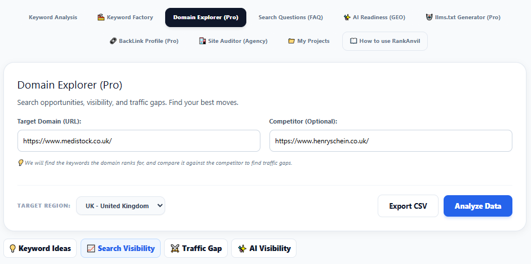The width and height of the screenshot is (531, 264).
Task: Click the crossed swords icon on Traffic Gap
Action: pos(175,248)
